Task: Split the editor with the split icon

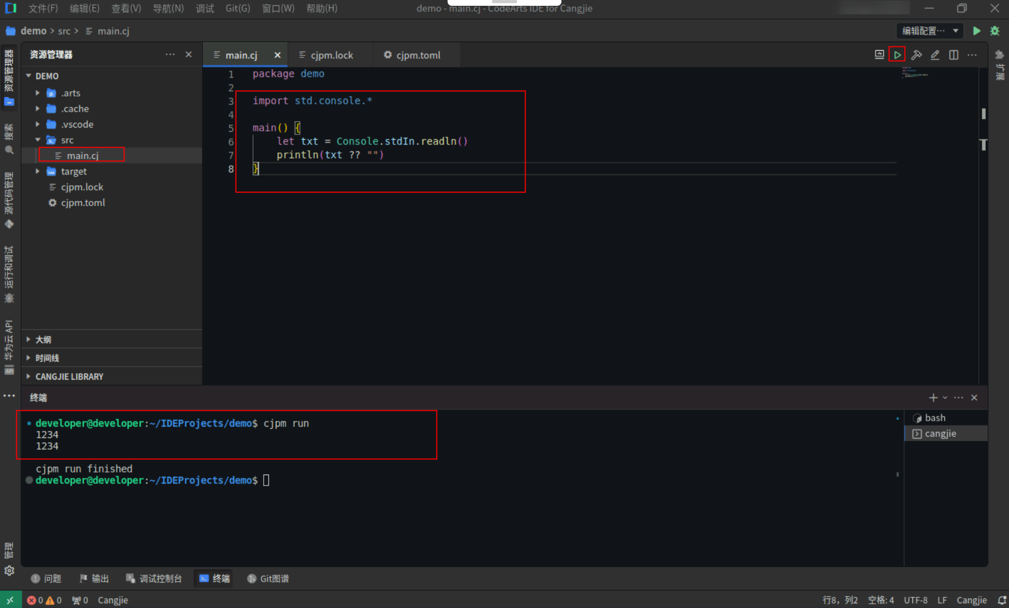Action: click(x=954, y=55)
